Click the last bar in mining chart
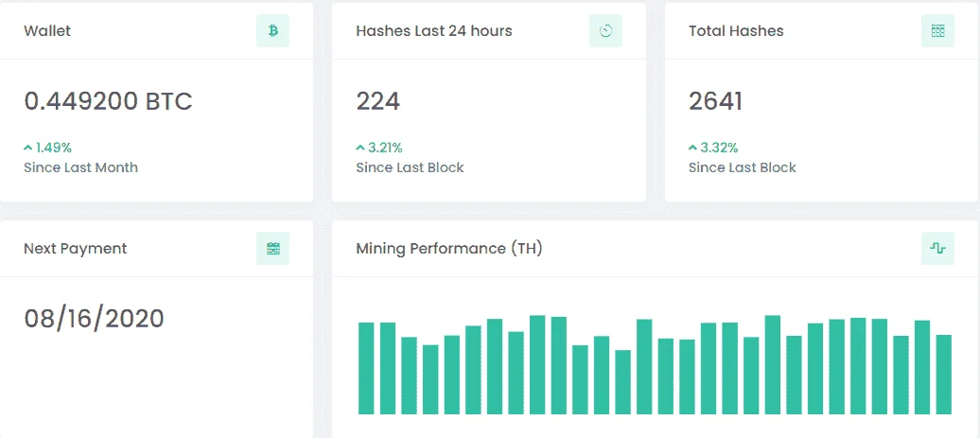Image resolution: width=980 pixels, height=438 pixels. [x=944, y=375]
